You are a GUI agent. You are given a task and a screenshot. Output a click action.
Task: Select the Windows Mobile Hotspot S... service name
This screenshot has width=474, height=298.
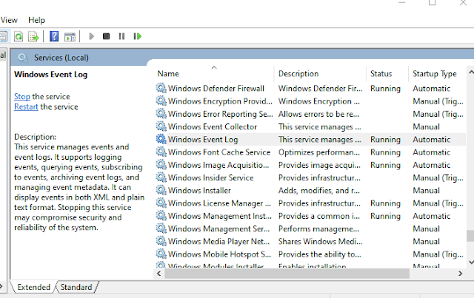[x=219, y=254]
